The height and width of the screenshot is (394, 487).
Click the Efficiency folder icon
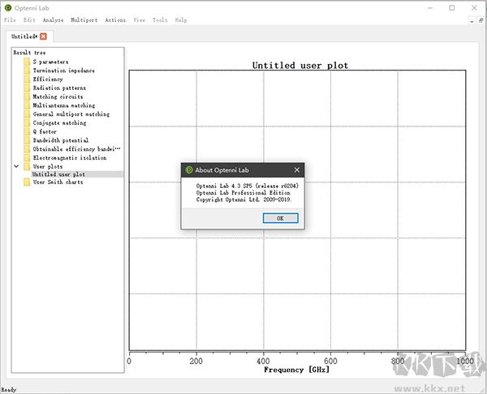(x=27, y=79)
